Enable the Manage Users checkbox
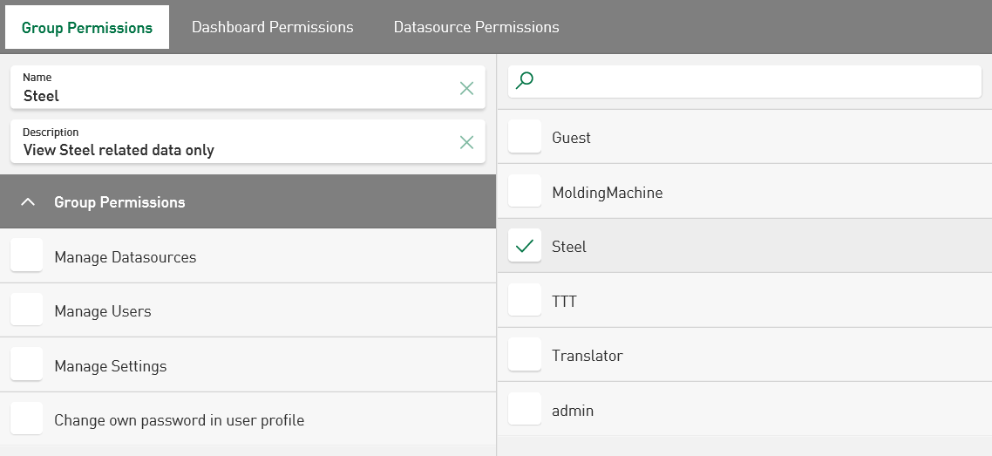992x456 pixels. tap(27, 310)
